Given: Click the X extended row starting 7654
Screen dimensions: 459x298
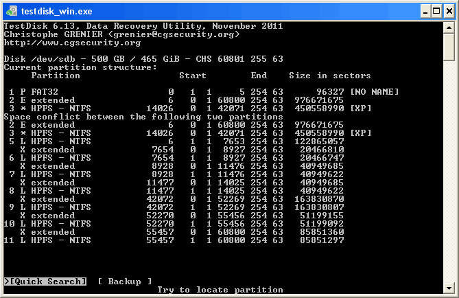Looking at the screenshot, I should [182, 150].
